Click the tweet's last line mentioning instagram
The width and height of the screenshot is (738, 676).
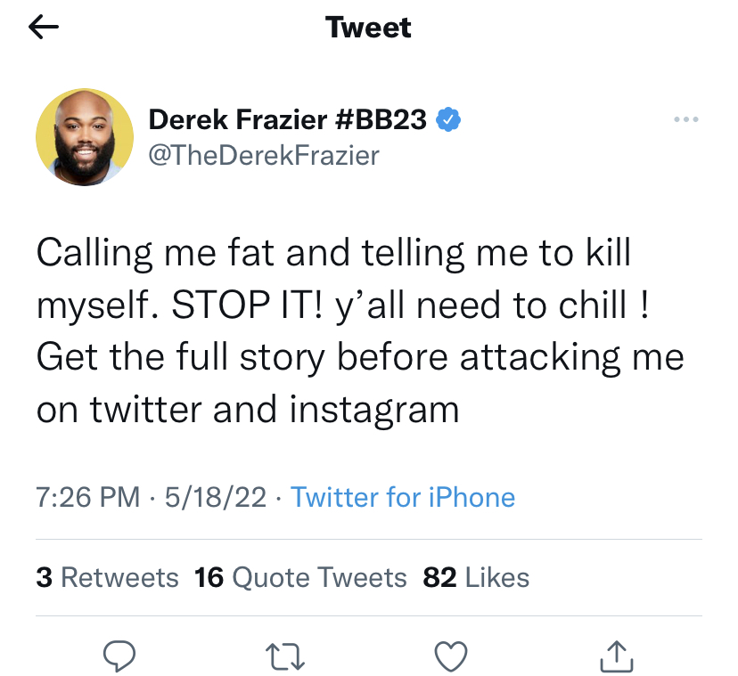click(x=248, y=410)
